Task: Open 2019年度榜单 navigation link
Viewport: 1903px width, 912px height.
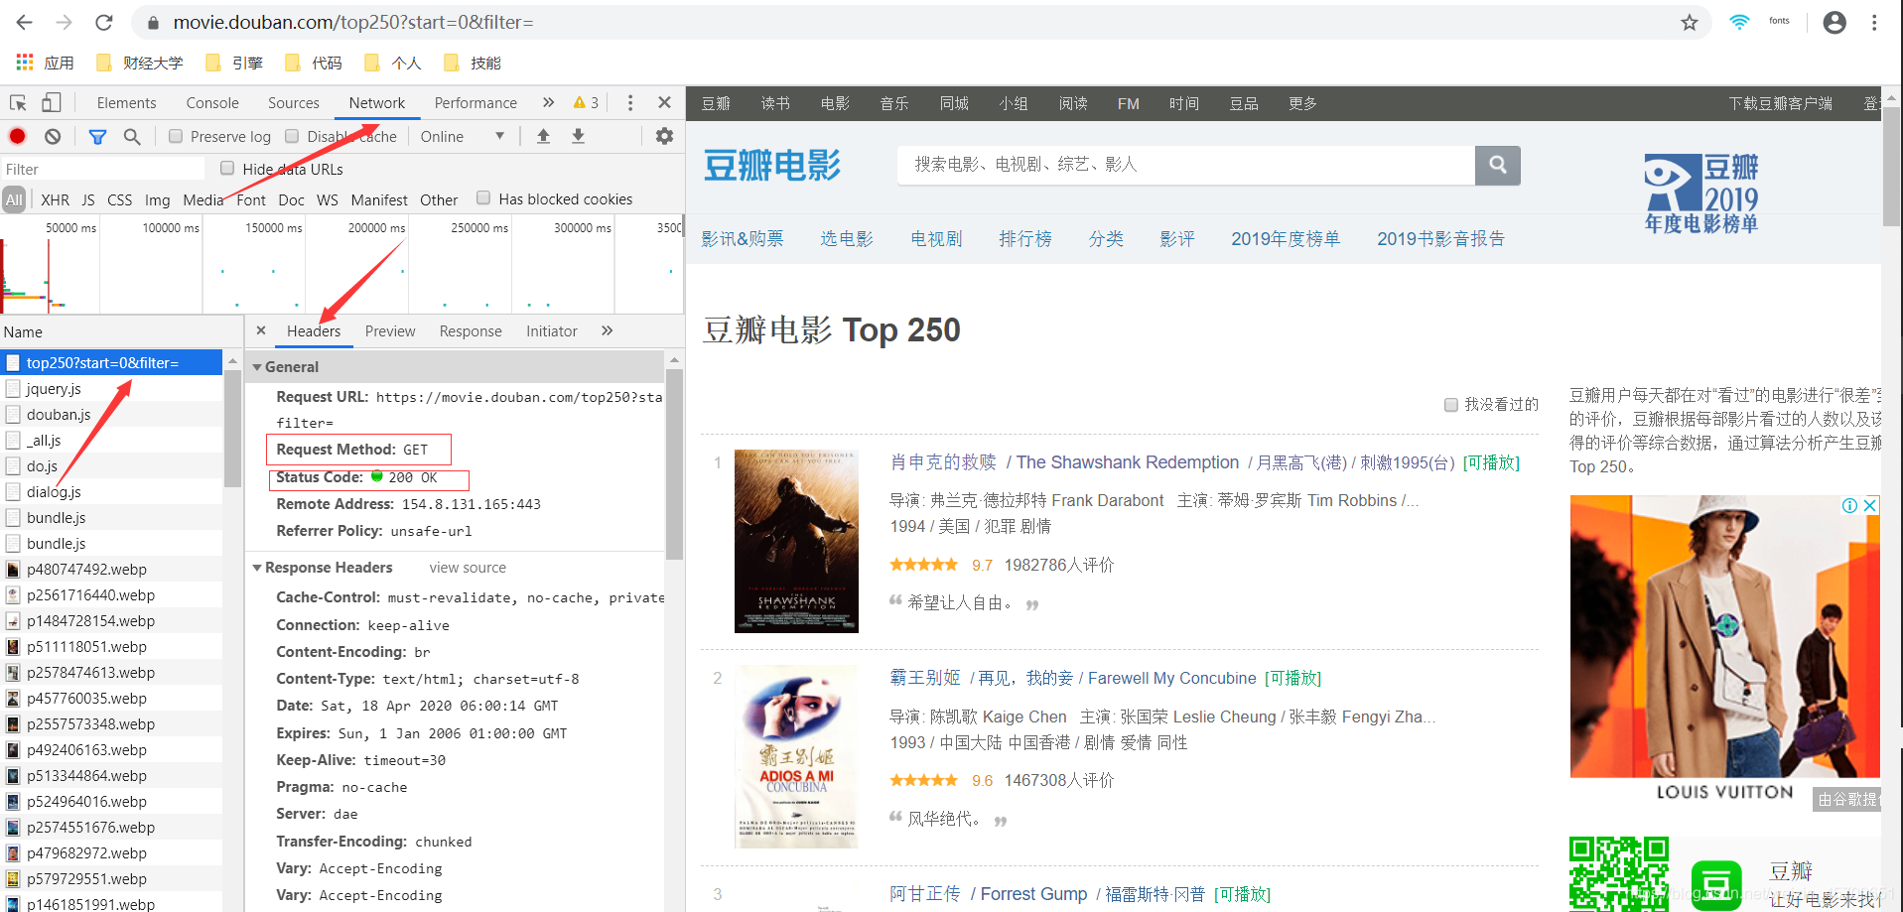Action: click(x=1286, y=238)
